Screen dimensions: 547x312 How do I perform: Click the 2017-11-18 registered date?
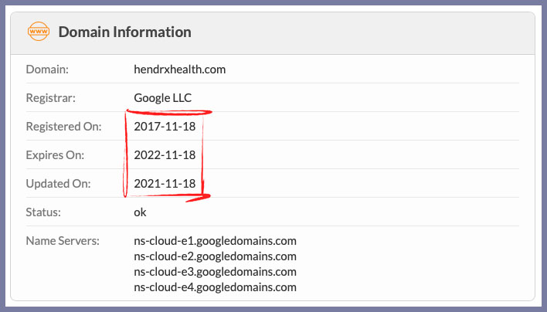[x=165, y=126]
